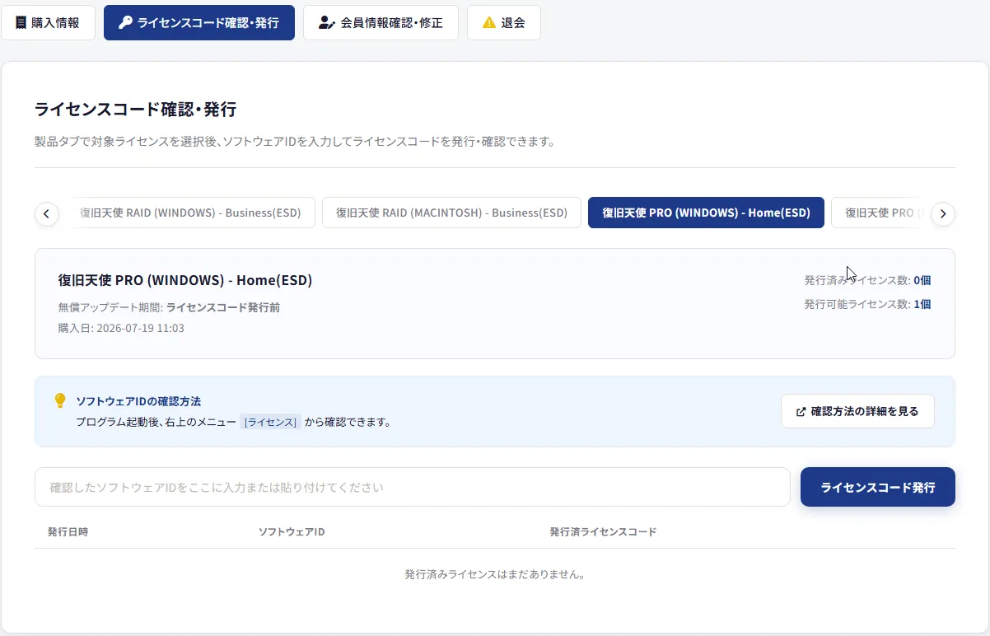Focus the ソフトウェアID input field
Viewport: 990px width, 636px height.
[x=413, y=487]
